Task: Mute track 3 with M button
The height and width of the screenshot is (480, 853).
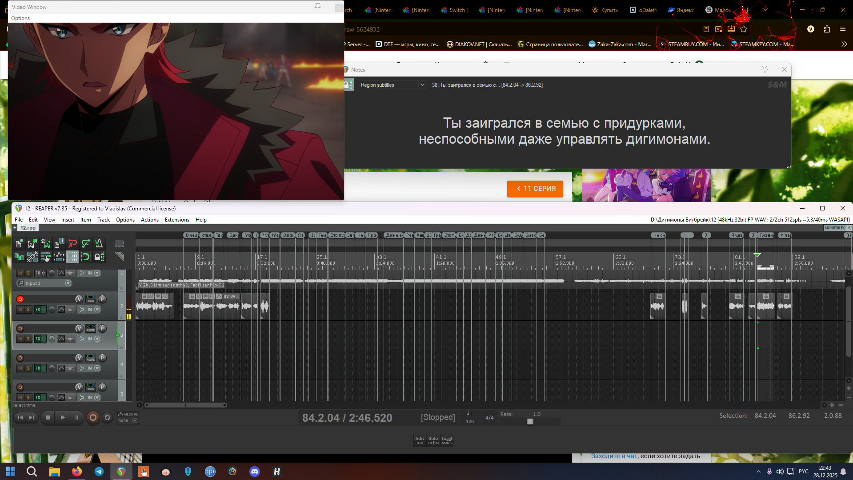Action: click(x=20, y=339)
